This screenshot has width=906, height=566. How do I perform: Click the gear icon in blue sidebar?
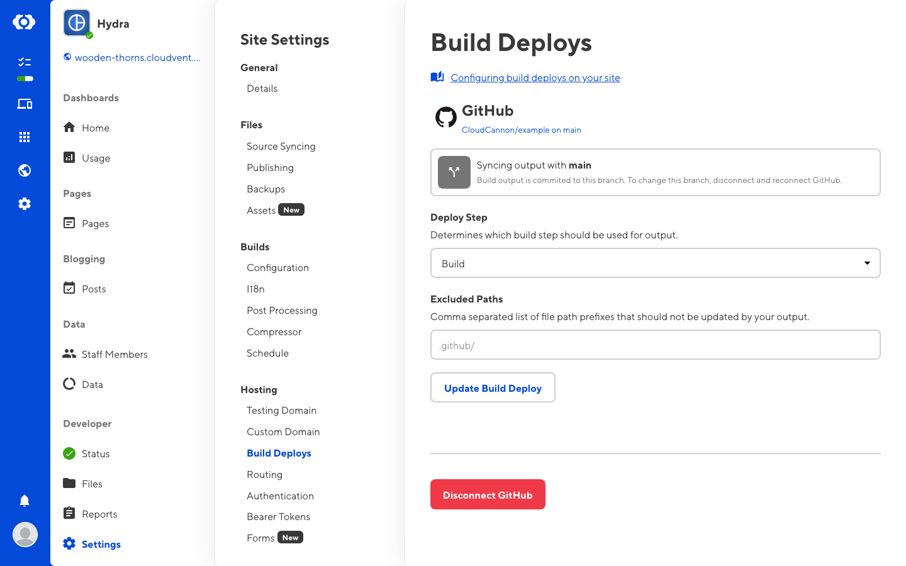click(25, 204)
